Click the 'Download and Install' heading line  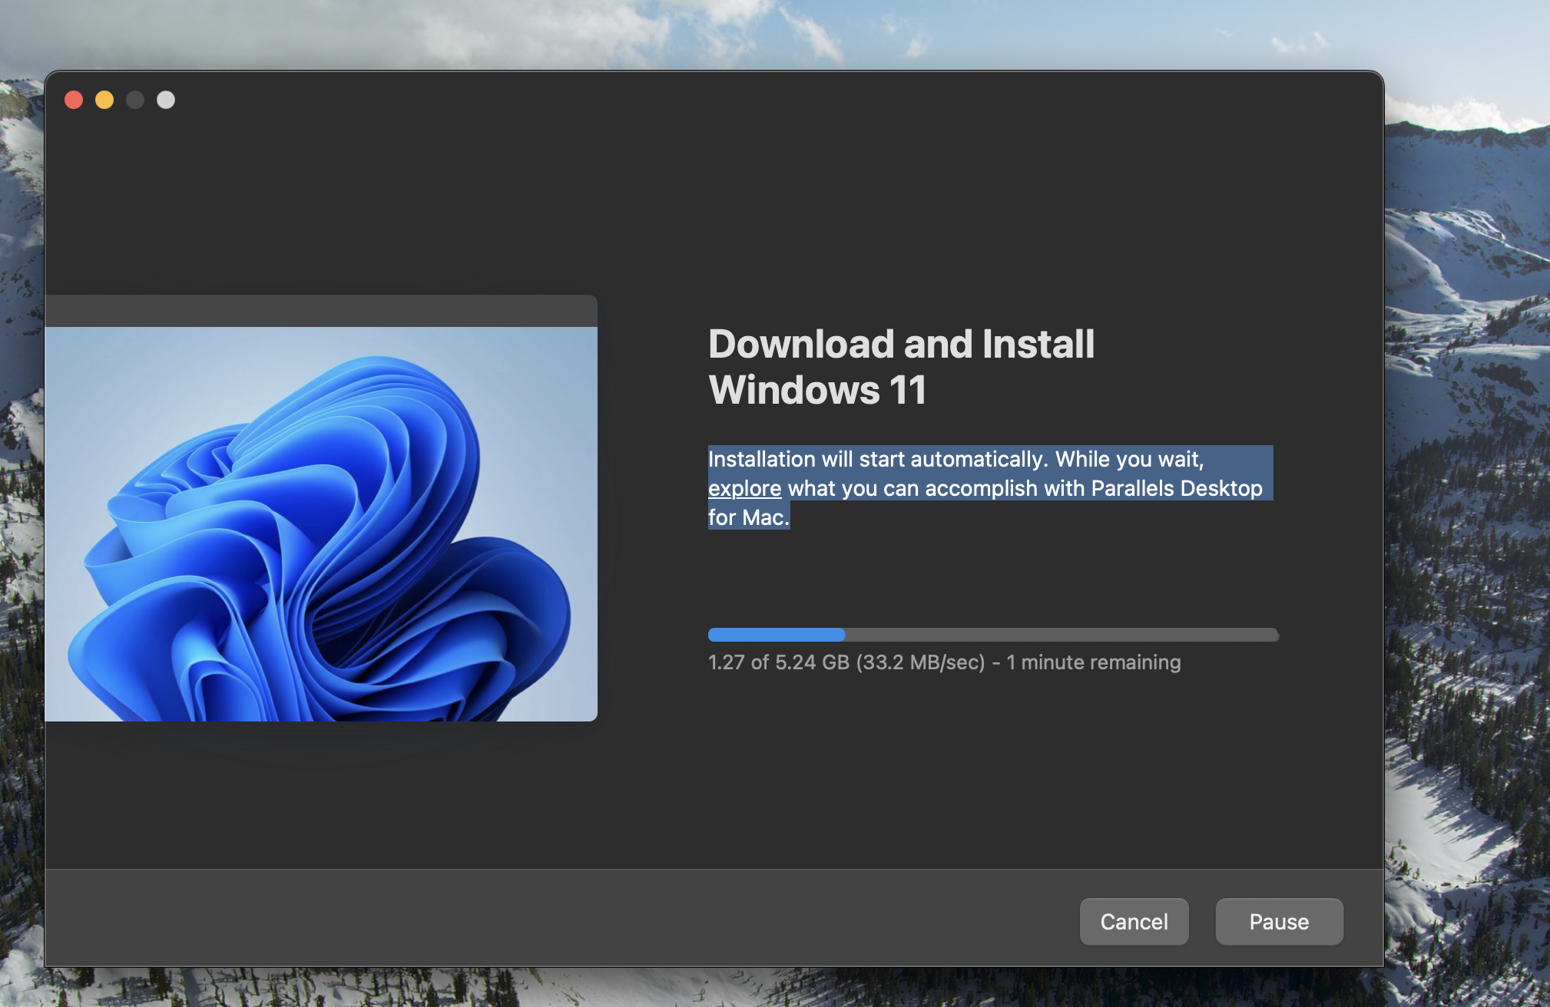901,344
